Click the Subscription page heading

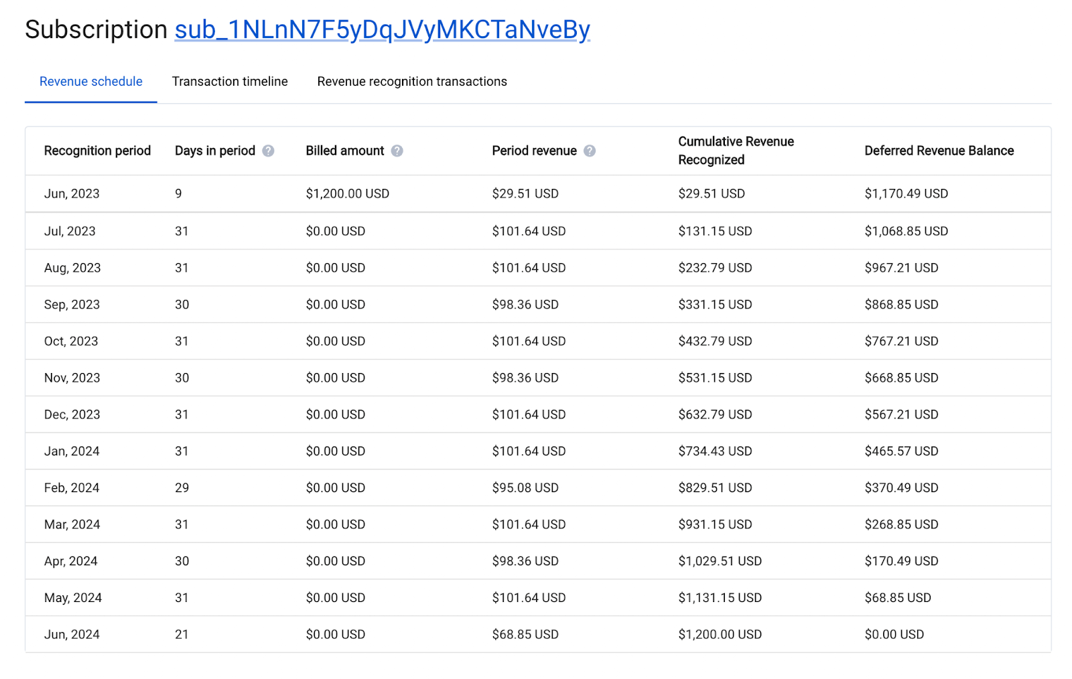pyautogui.click(x=95, y=29)
